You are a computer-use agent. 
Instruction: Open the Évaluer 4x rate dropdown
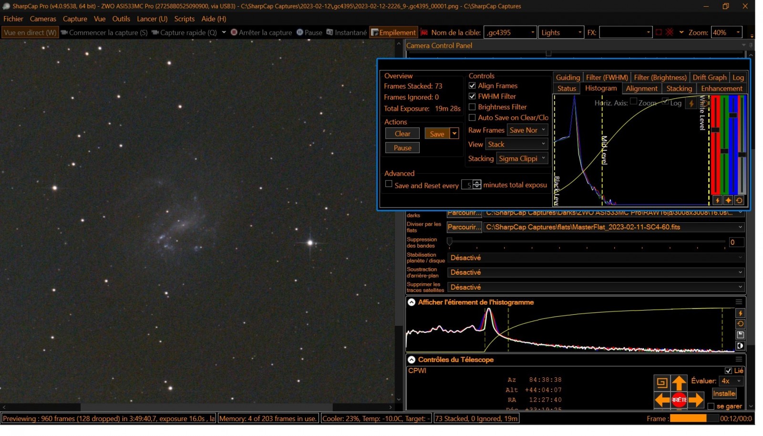pos(731,381)
